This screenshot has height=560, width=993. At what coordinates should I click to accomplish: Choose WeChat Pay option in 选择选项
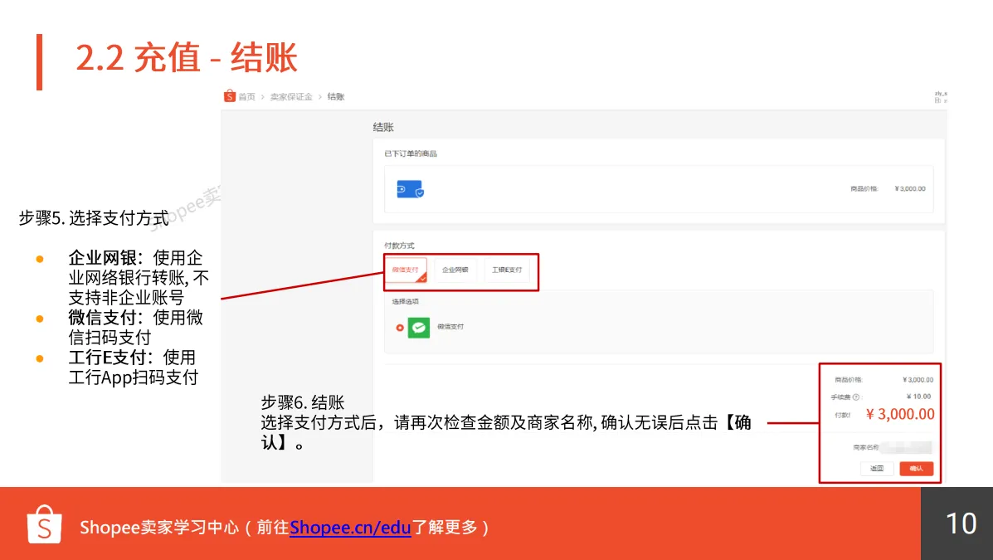point(451,326)
